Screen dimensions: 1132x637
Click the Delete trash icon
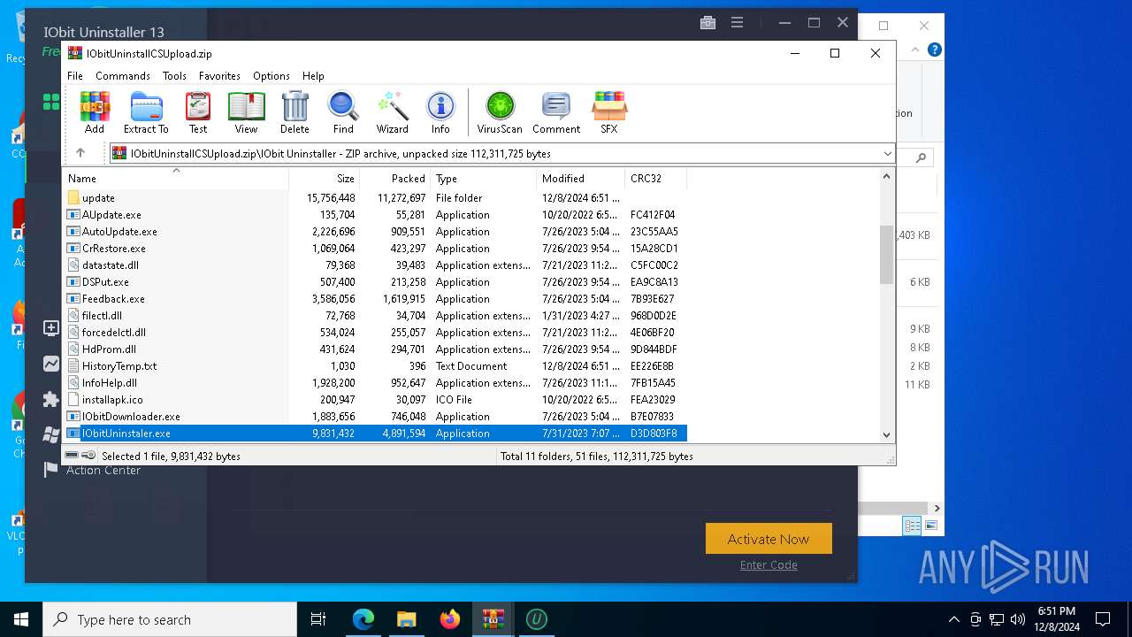coord(294,112)
